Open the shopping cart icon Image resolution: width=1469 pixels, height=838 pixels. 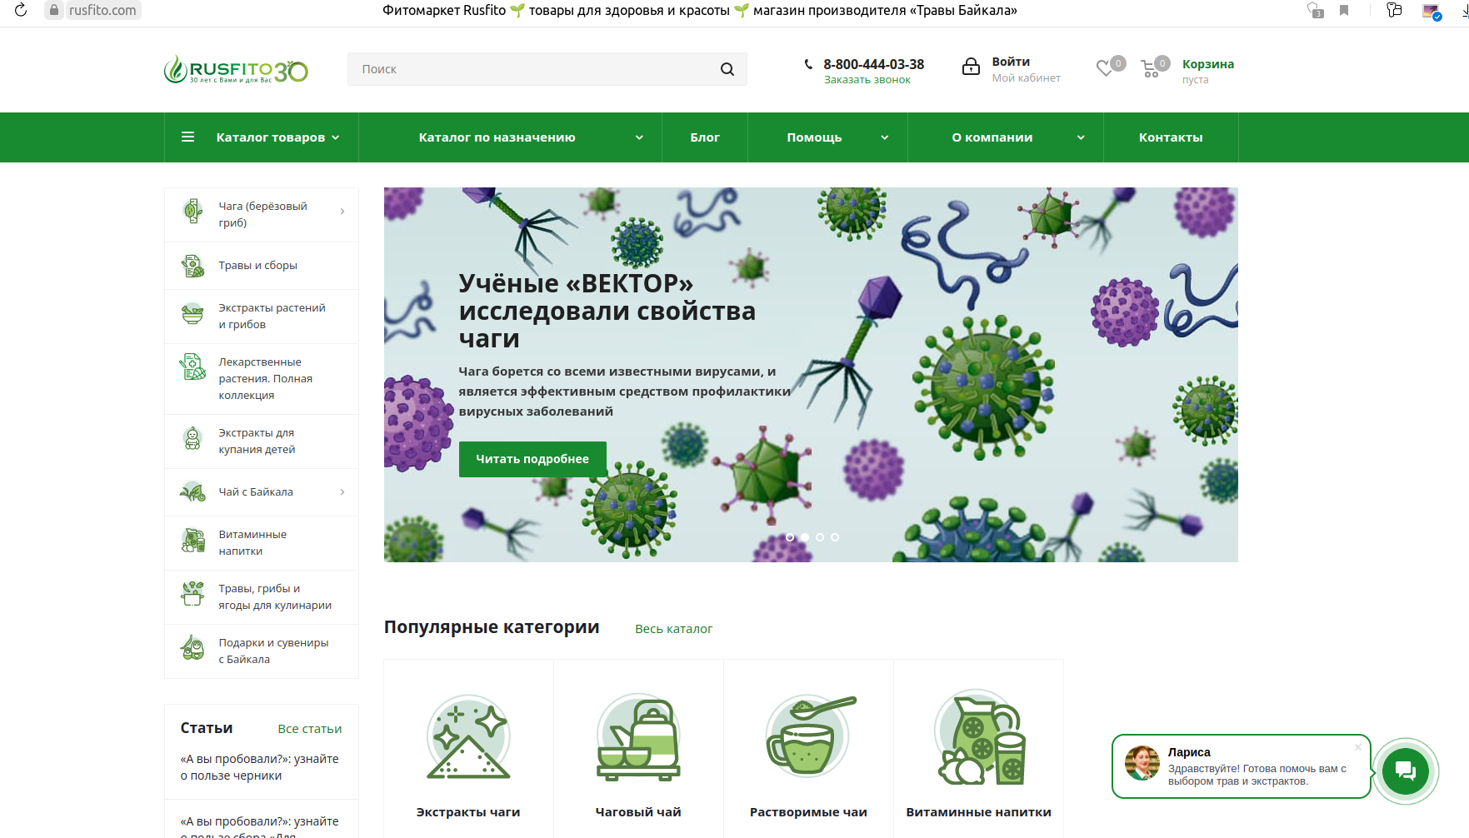[x=1150, y=68]
